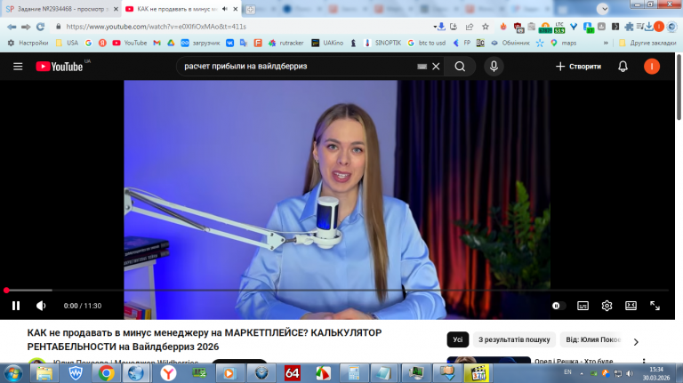Open the orange account avatar menu
This screenshot has width=683, height=383.
(652, 67)
